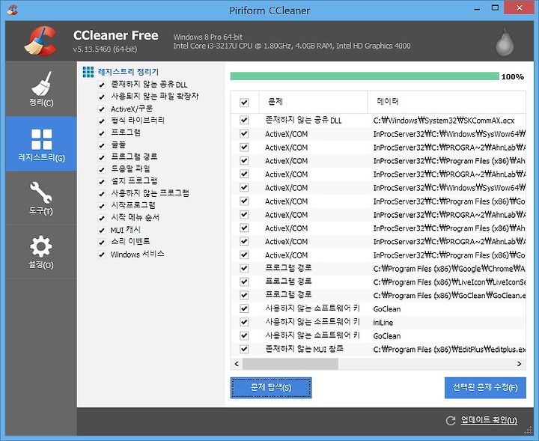Toggle 프로그램 경로 option checkbox
Screen dimensions: 539x441
click(102, 157)
